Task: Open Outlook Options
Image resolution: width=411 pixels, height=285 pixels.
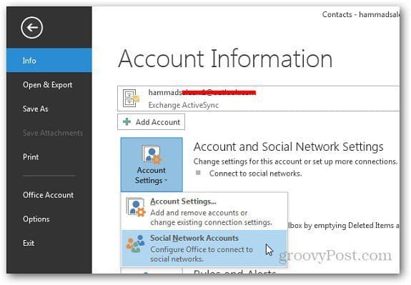Action: pyautogui.click(x=36, y=219)
